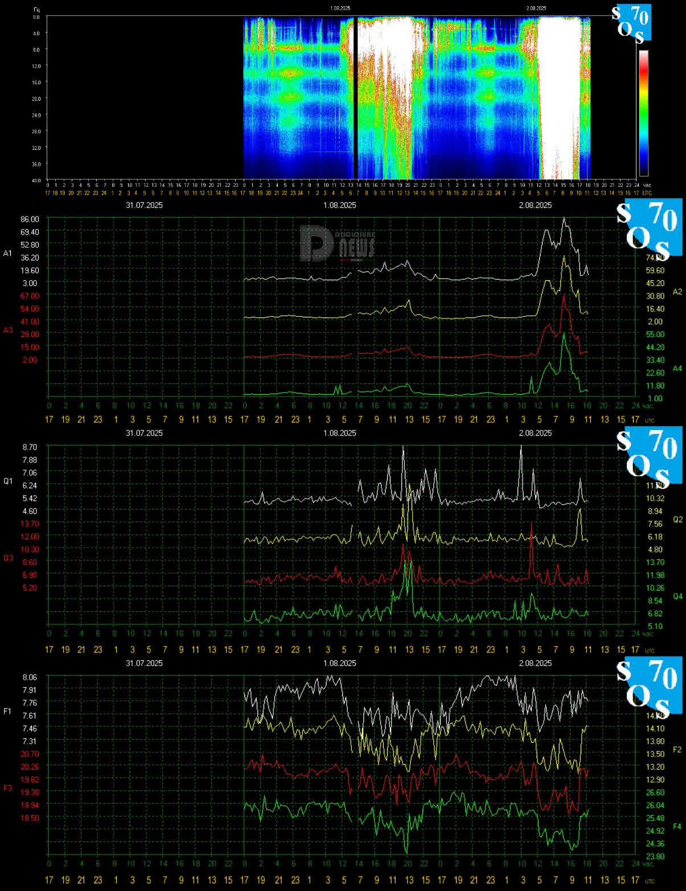Viewport: 686px width, 891px height.
Task: Click the red 20.70 value on F3 scale
Action: (x=30, y=754)
